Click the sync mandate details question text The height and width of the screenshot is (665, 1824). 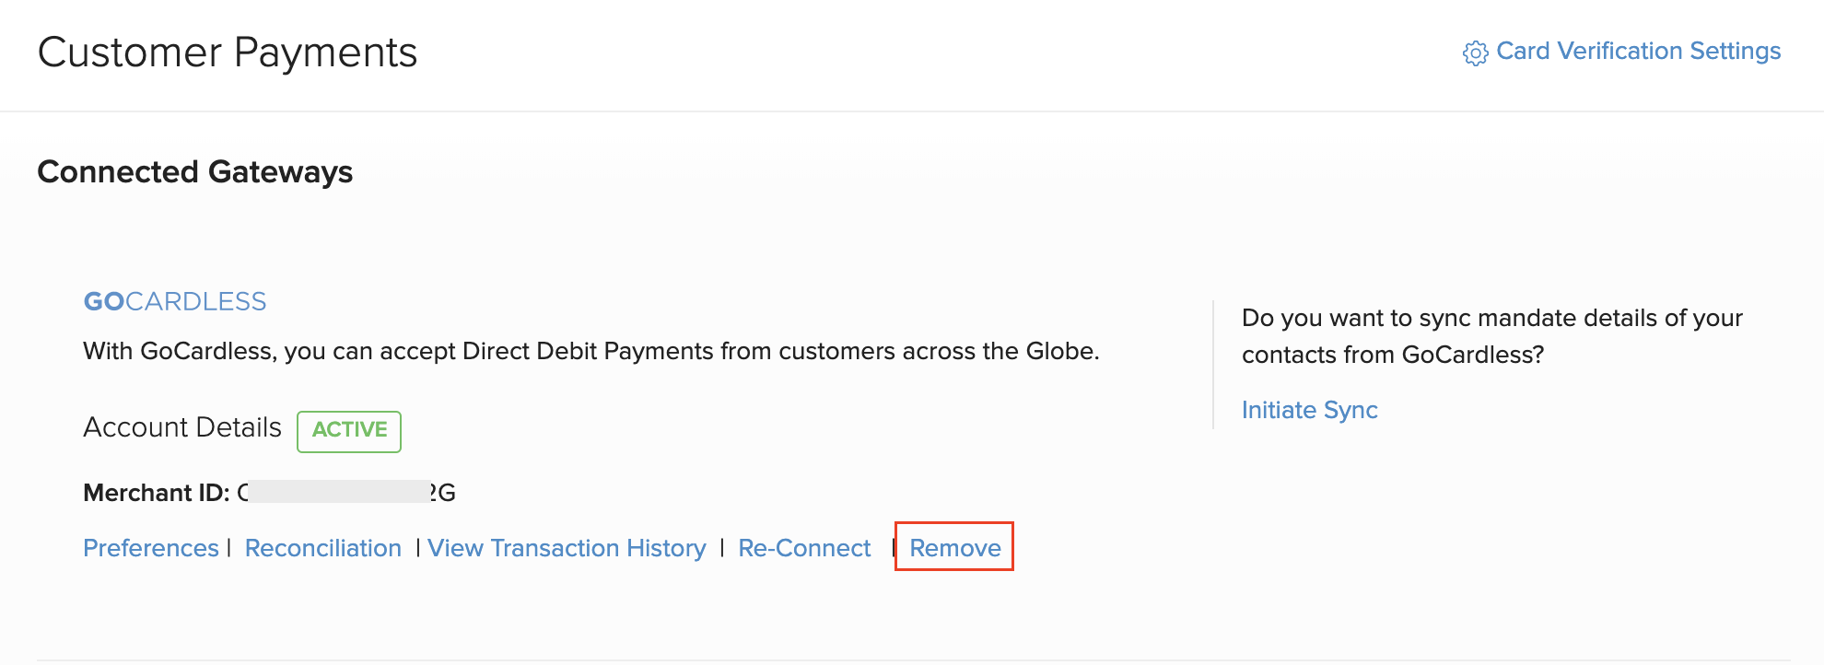coord(1491,336)
